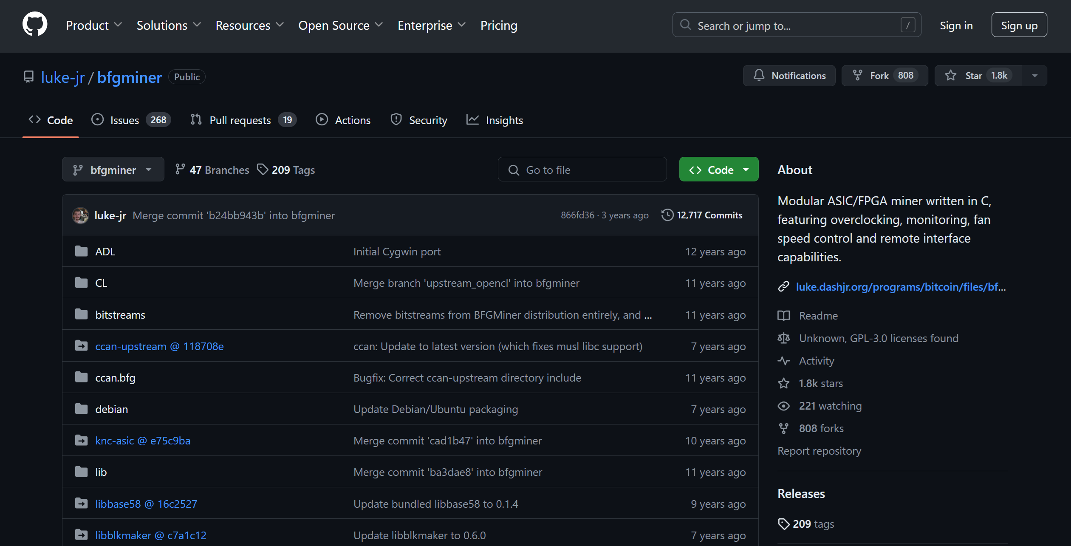The image size is (1071, 546).
Task: Click the Activity pulse icon
Action: click(x=783, y=361)
